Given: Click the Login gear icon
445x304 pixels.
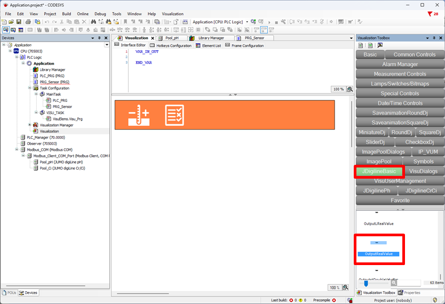Looking at the screenshot, I should coord(253,22).
